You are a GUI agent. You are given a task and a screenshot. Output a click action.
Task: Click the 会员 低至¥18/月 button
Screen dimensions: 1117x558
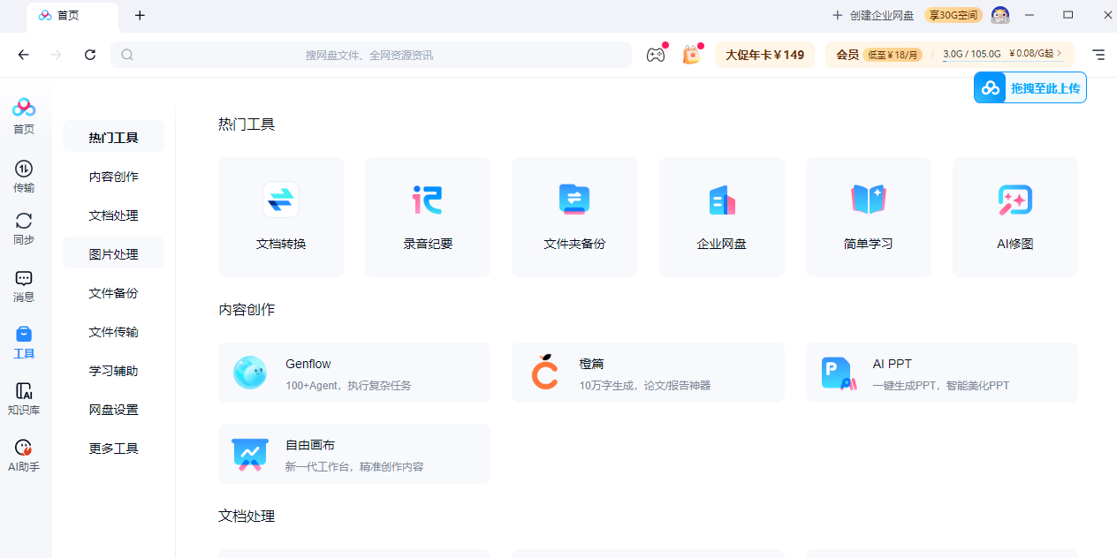click(879, 55)
